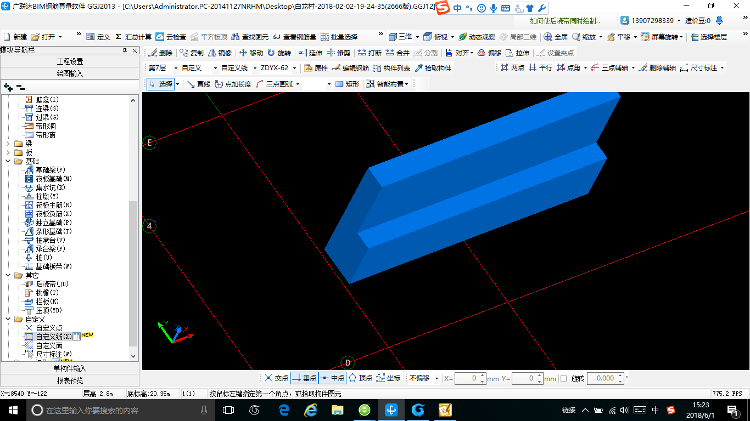
Task: Collapse the 基础 tree folder
Action: click(x=8, y=161)
